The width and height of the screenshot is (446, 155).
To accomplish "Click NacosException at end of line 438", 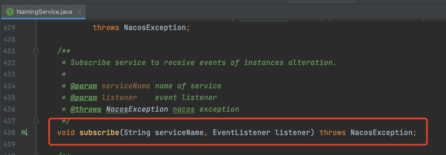I will click(382, 133).
